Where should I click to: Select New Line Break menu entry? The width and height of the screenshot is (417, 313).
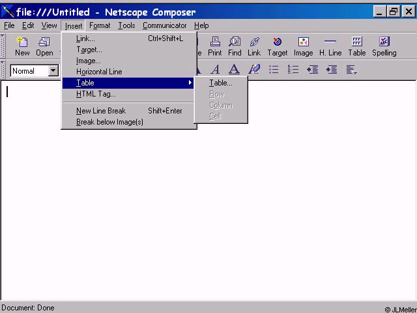(129, 111)
